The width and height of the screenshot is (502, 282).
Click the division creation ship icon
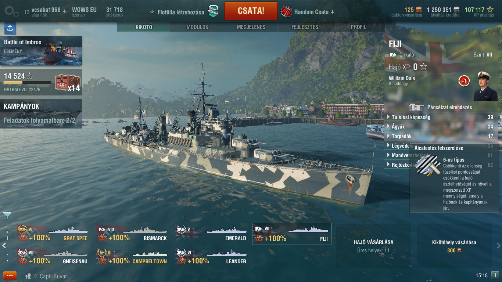(213, 12)
